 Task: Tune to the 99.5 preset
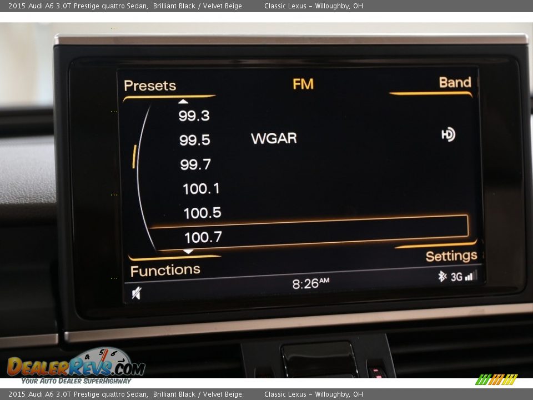pos(195,140)
